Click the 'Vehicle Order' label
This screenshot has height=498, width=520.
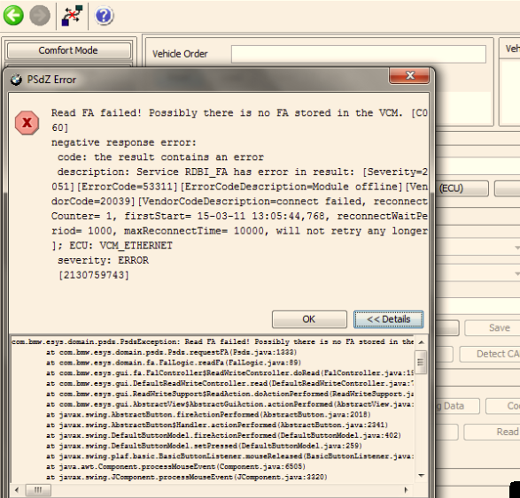(180, 54)
